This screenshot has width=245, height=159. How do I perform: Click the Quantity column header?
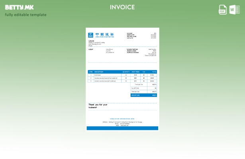tap(126, 72)
